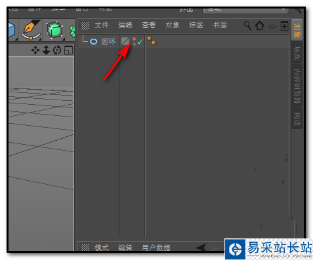
Task: Click the viewport zoom arrows icon
Action: click(x=46, y=50)
